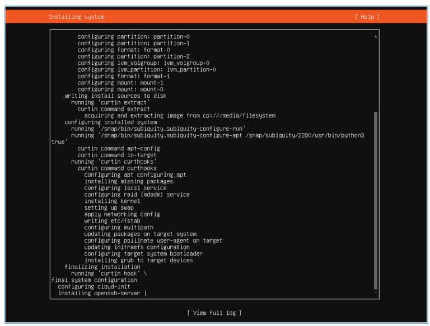
Task: Click the 'finalizing installation' log line
Action: (x=102, y=267)
